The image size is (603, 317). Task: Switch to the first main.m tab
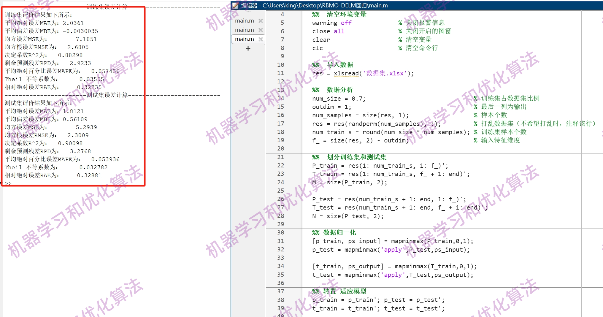(244, 20)
